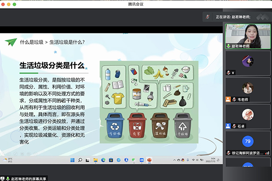Image resolution: width=272 pixels, height=181 pixels.
Task: Click 生活垃圾是什么 breadcrumb text
Action: click(x=67, y=43)
